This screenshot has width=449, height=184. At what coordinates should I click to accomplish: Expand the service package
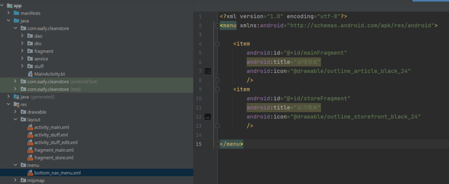coord(22,59)
